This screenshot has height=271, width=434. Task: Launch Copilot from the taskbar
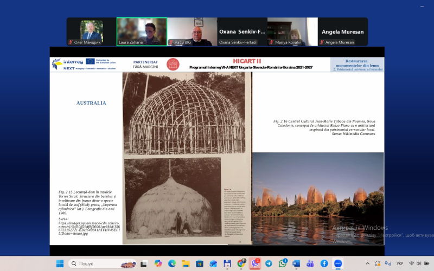click(x=158, y=263)
